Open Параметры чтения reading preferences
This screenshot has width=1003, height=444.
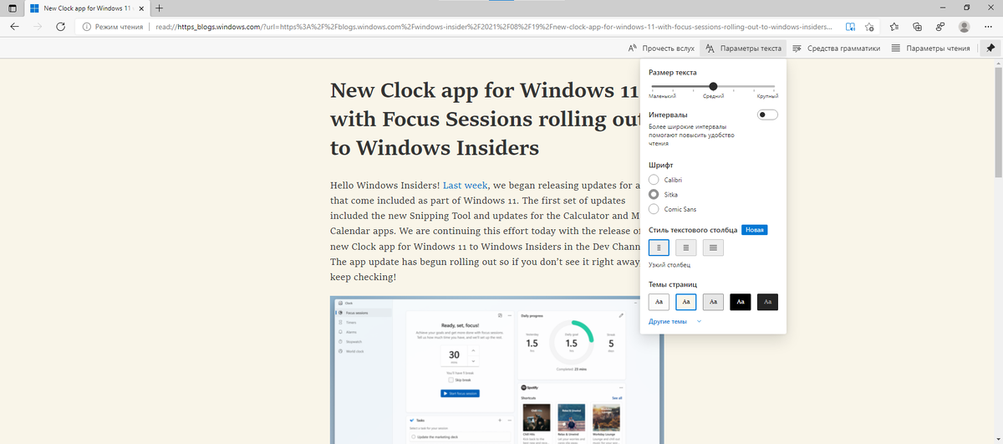click(930, 48)
